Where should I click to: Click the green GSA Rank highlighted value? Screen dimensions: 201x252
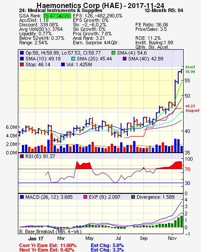click(x=57, y=16)
